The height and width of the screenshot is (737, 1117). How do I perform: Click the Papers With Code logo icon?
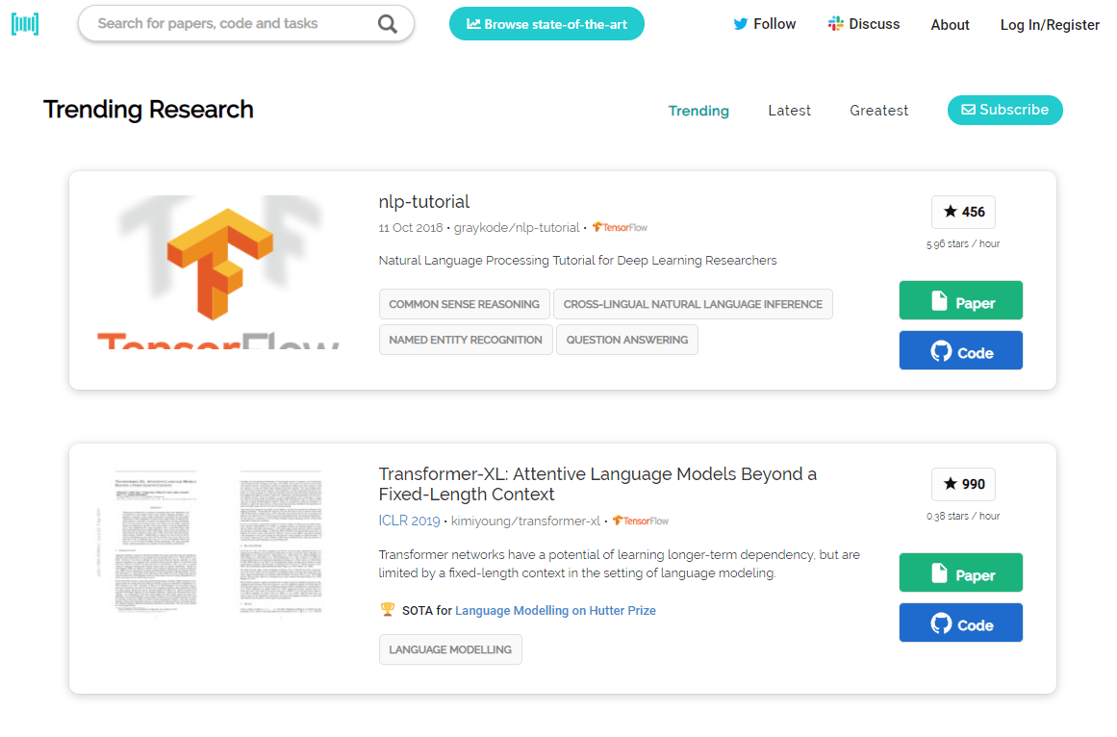click(25, 23)
